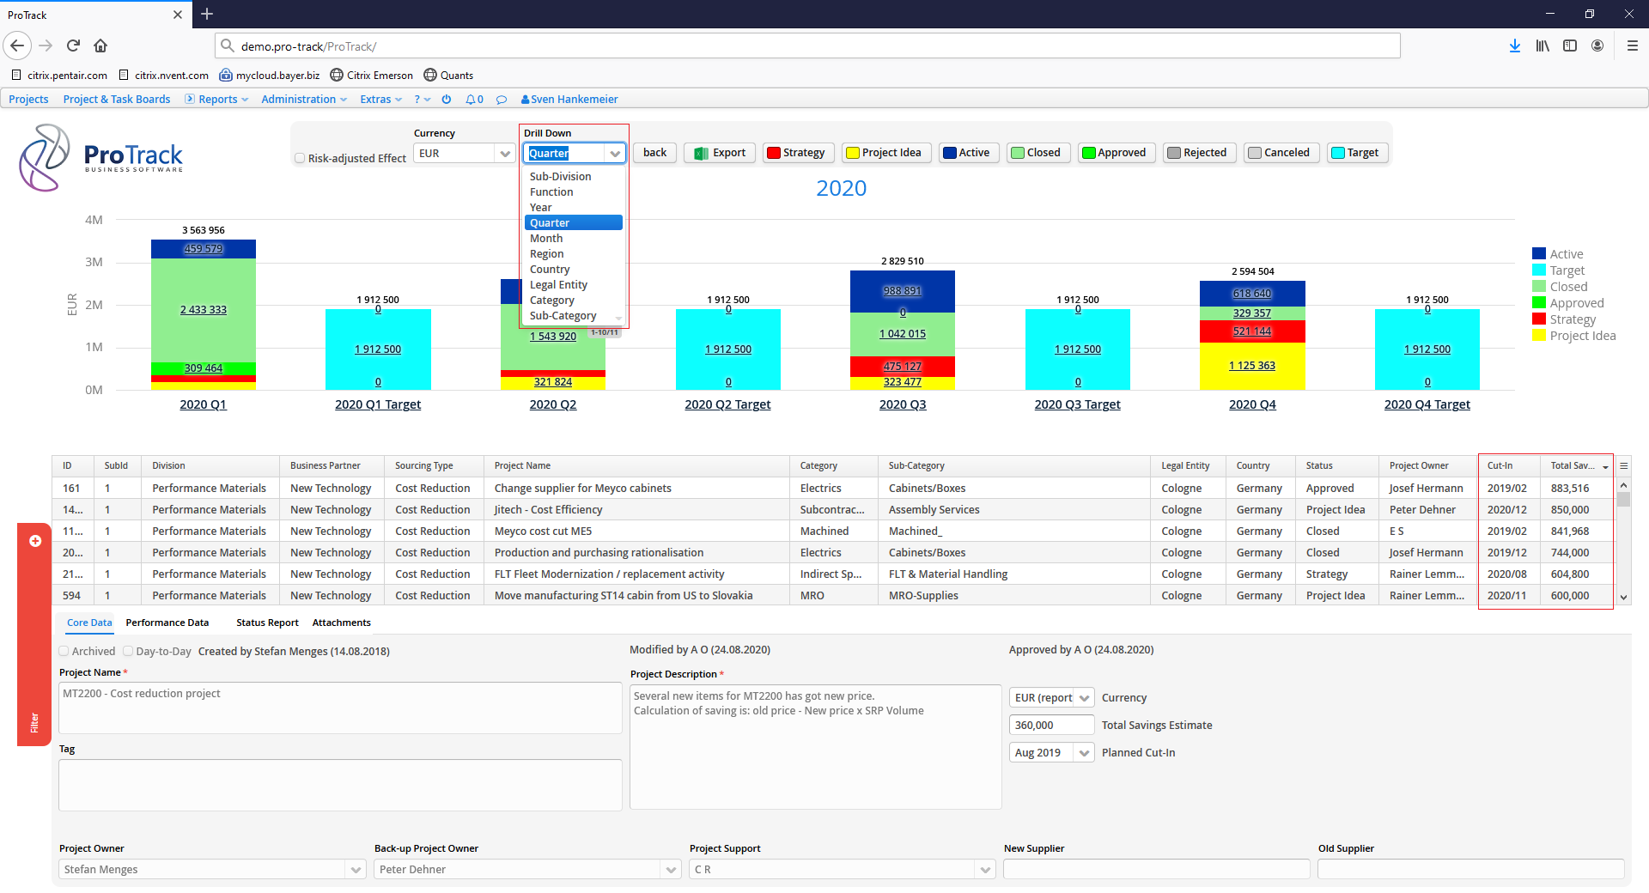This screenshot has width=1649, height=893.
Task: Switch to the Performance Data tab
Action: point(167,623)
